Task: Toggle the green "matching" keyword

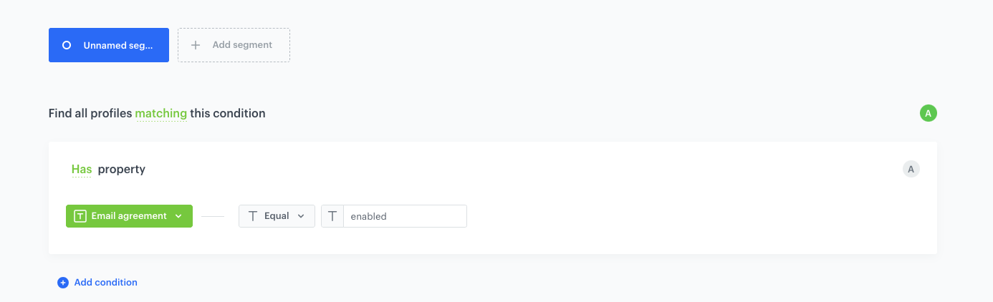Action: [x=160, y=113]
